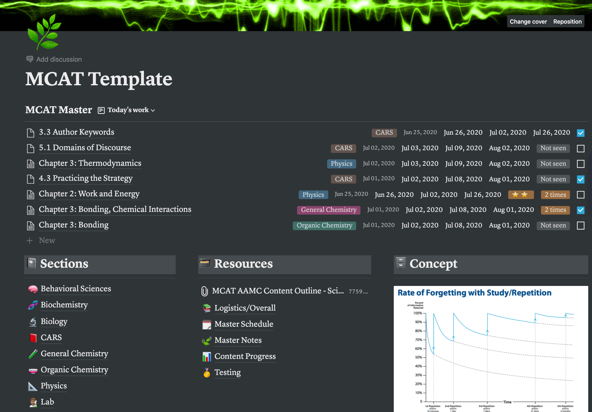Click the paperclip icon of MCAT AAMC attachment
592x412 pixels.
click(x=204, y=291)
